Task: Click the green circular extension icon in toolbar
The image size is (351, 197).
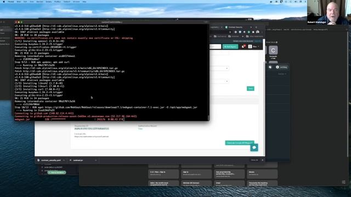Action: (248, 32)
